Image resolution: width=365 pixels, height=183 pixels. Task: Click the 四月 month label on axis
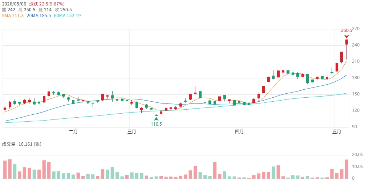click(239, 132)
